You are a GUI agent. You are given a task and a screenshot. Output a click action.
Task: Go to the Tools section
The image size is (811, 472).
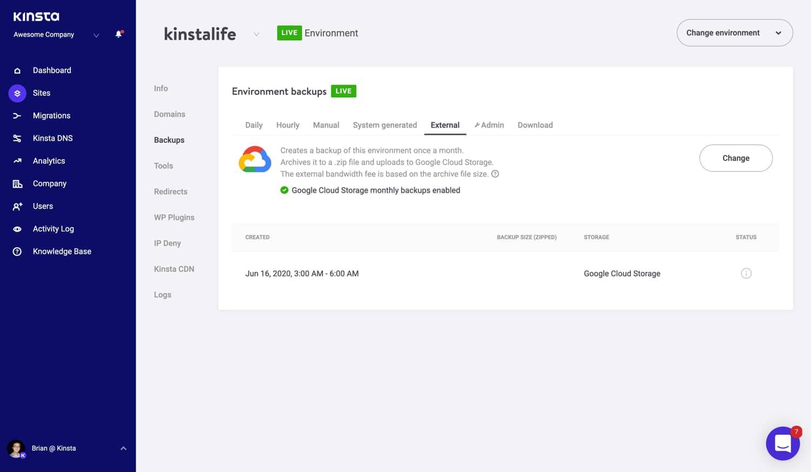[x=163, y=166]
